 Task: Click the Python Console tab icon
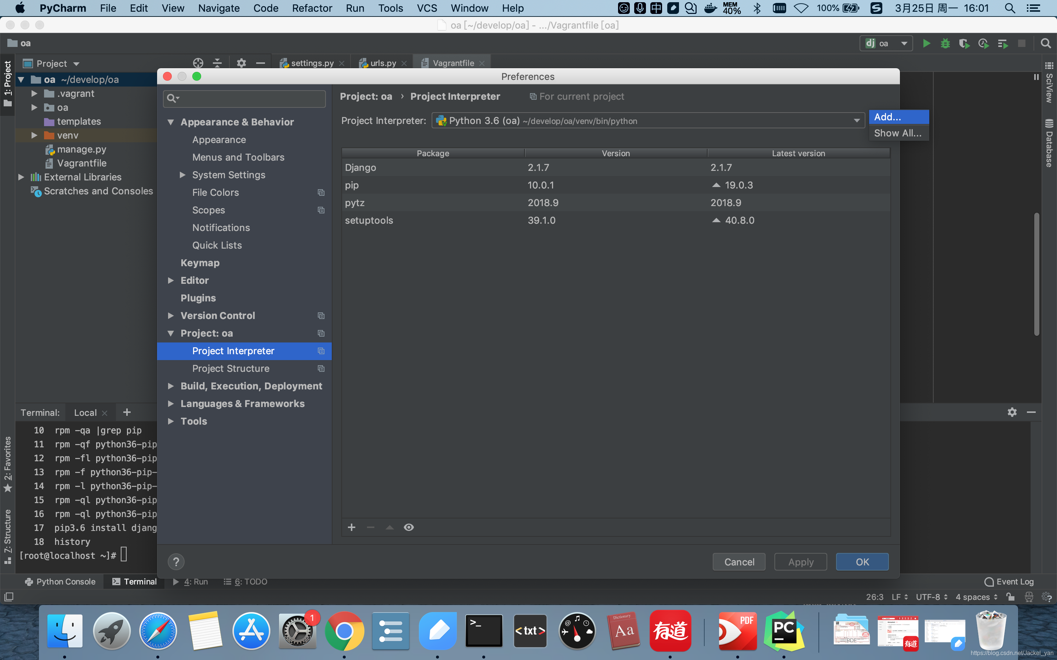(x=28, y=582)
